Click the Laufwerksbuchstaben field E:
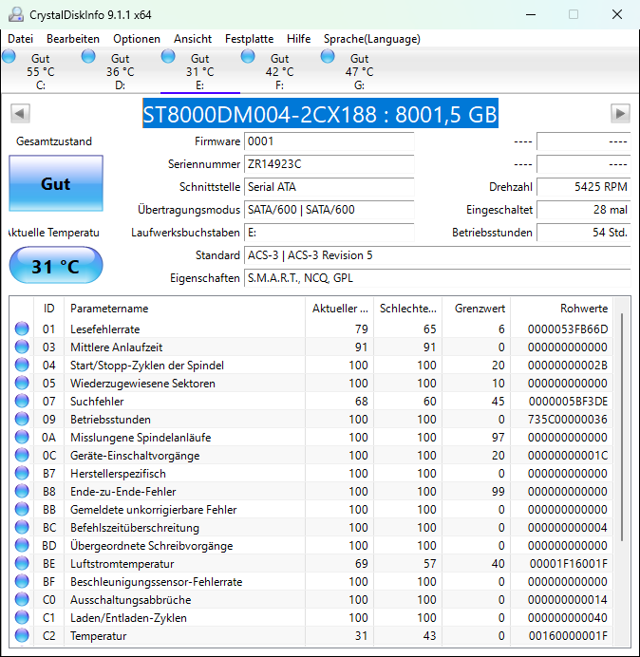Screen dimensions: 640x657 coord(329,233)
